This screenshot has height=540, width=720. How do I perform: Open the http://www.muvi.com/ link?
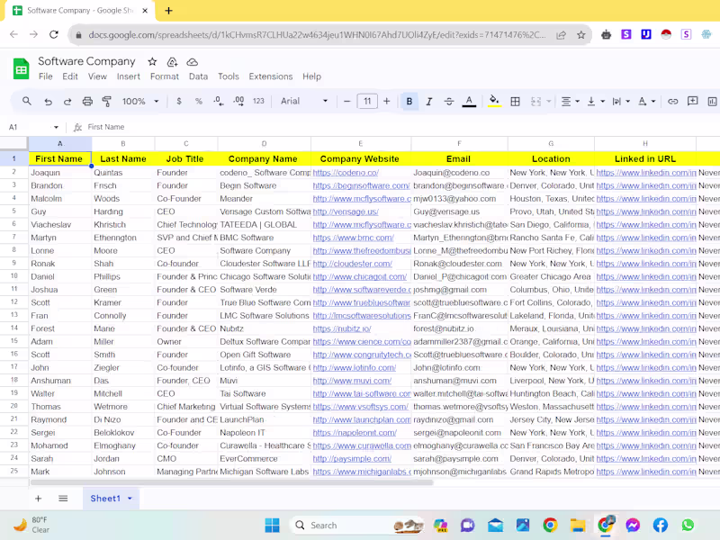point(352,381)
